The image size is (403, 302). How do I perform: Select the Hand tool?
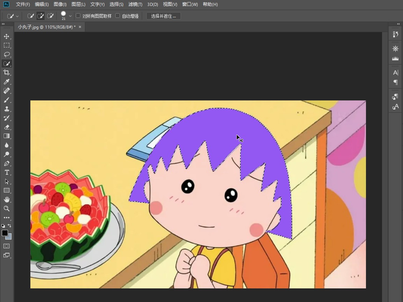pos(7,199)
